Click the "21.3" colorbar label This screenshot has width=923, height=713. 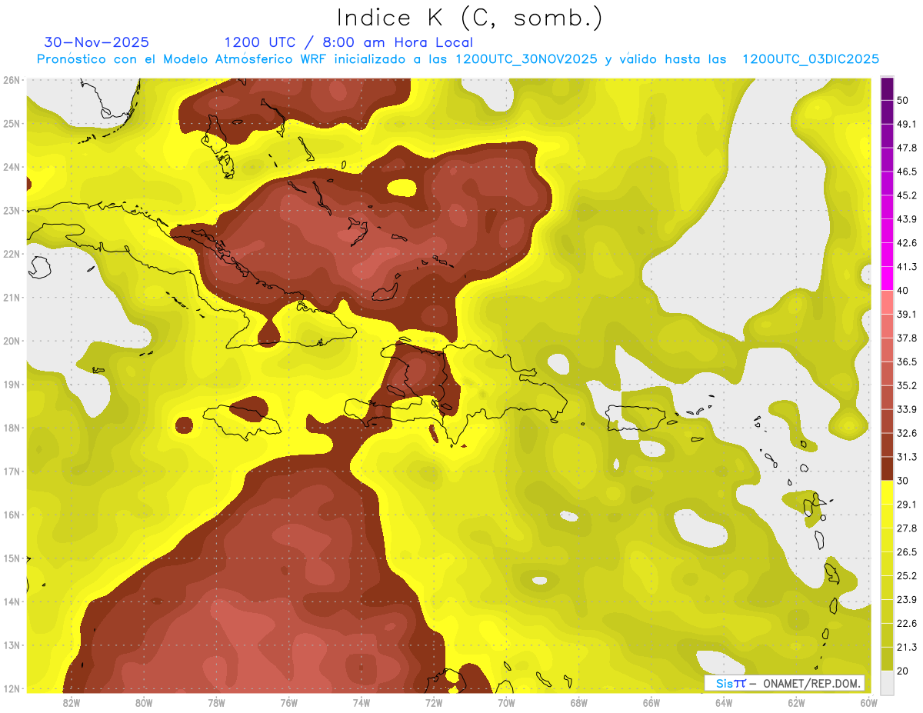pyautogui.click(x=907, y=647)
